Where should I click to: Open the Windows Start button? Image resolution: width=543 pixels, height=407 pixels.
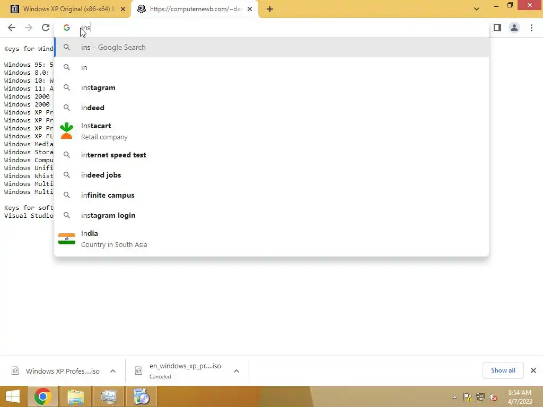click(x=13, y=396)
